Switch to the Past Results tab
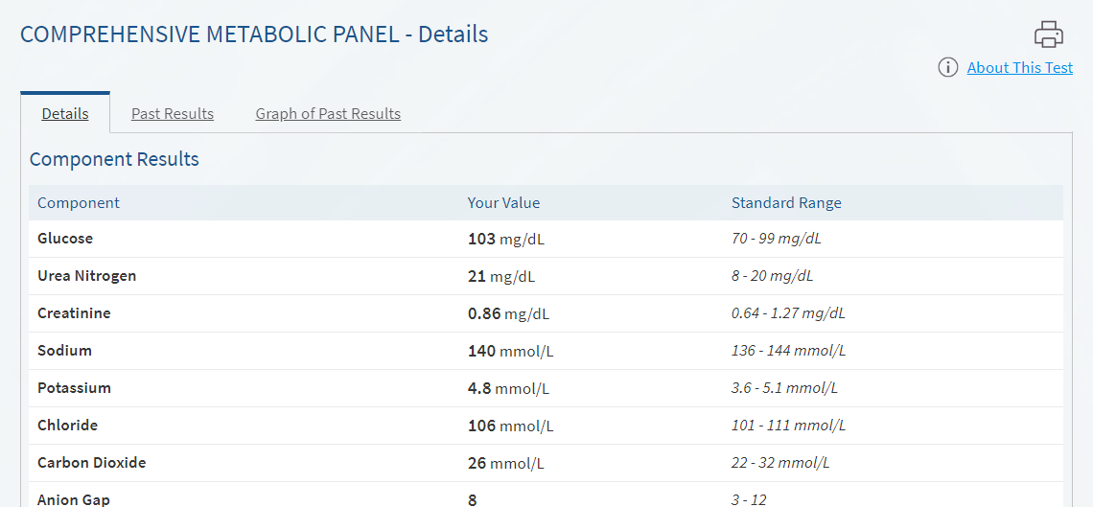Viewport: 1093px width, 507px height. (173, 113)
